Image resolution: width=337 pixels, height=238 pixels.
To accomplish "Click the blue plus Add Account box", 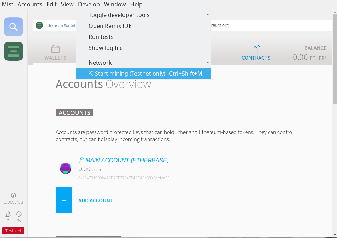I will coord(64,200).
